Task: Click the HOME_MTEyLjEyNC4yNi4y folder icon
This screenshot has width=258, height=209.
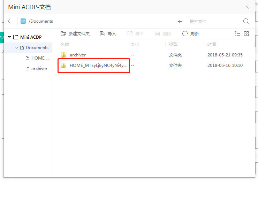Action: pyautogui.click(x=63, y=65)
